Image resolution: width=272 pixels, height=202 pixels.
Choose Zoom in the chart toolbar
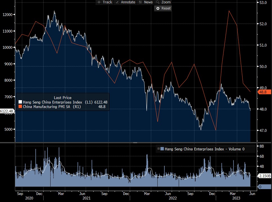pos(166,2)
